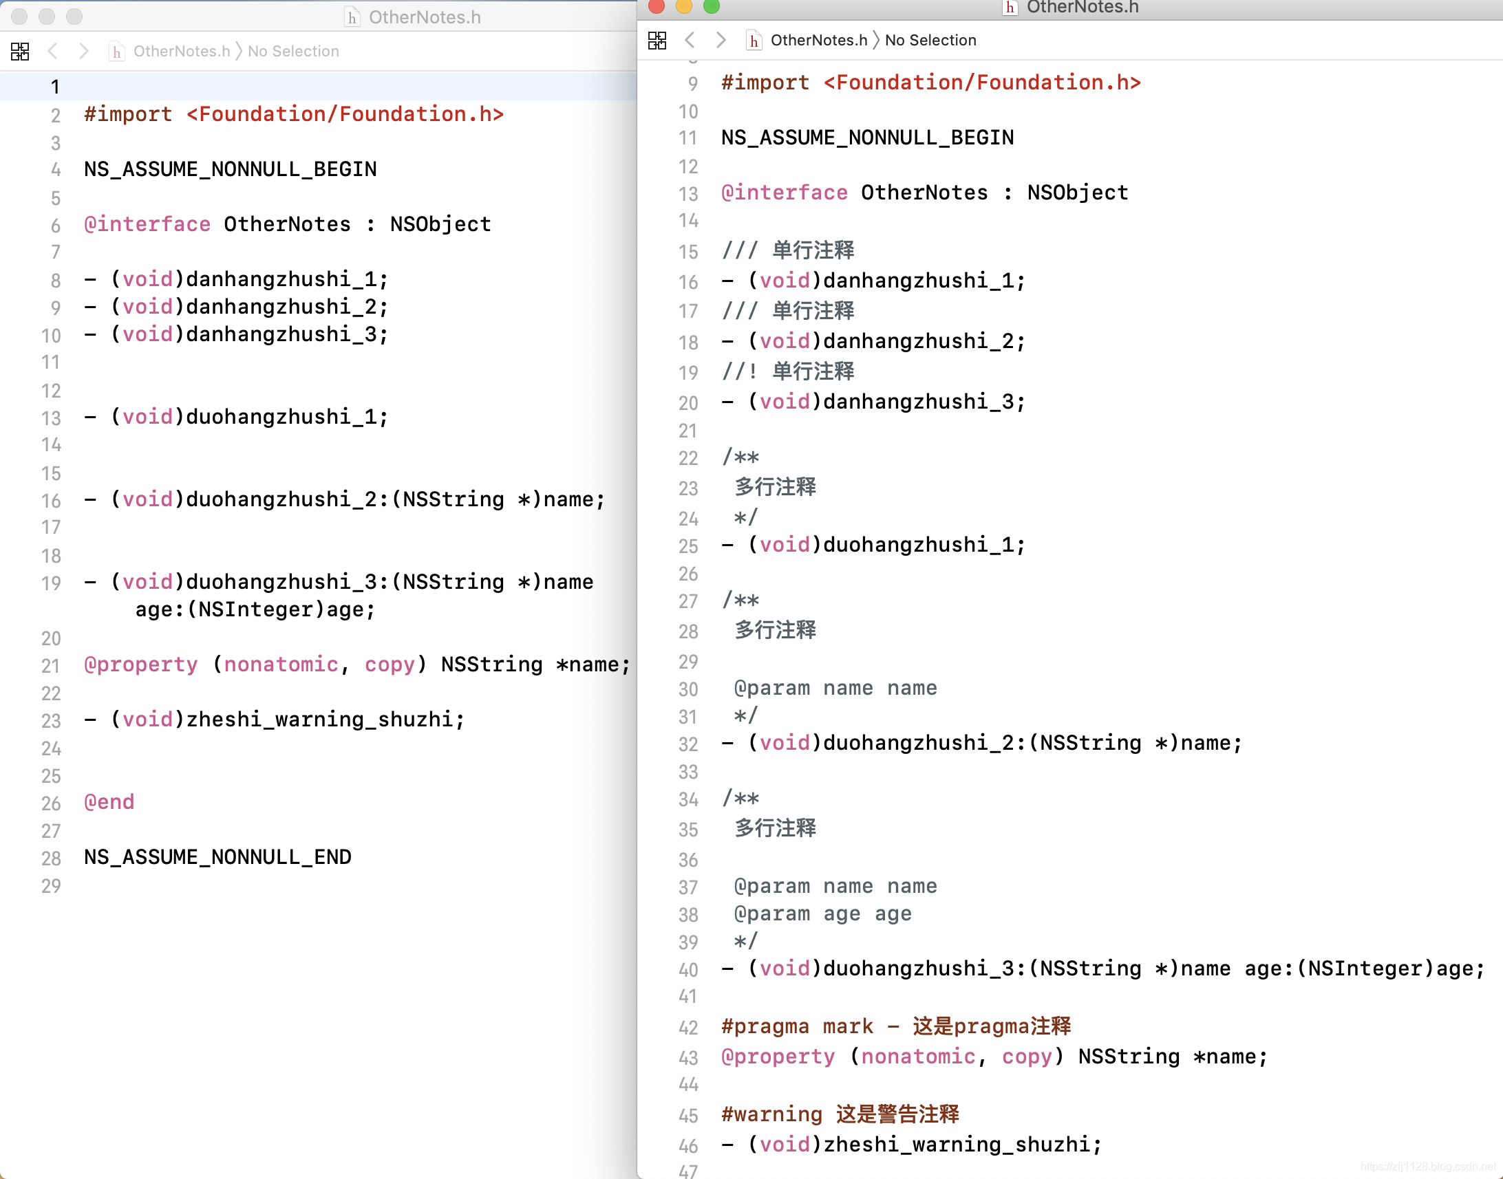Screen dimensions: 1503x1179
Task: Go forward in right window navigation
Action: click(x=721, y=40)
